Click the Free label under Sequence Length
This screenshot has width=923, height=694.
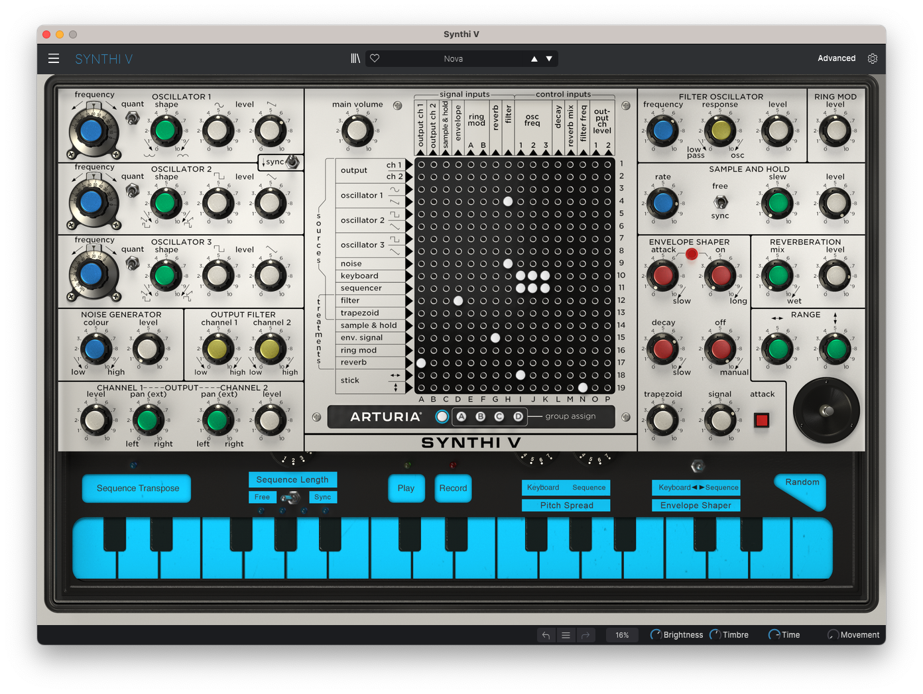pos(263,497)
